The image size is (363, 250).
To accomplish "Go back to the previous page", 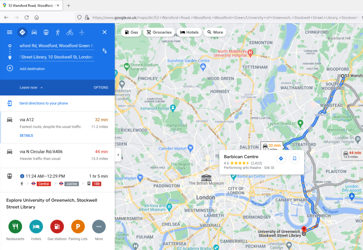I will 6,17.
